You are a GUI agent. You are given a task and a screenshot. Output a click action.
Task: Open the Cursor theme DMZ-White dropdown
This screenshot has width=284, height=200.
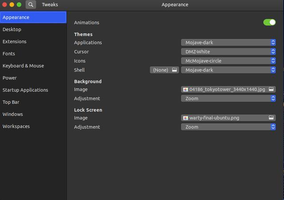pyautogui.click(x=228, y=52)
